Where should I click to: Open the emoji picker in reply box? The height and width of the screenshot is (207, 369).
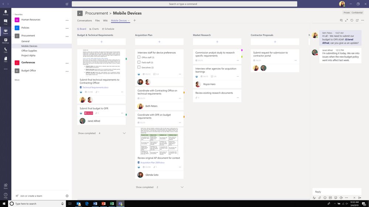[x=325, y=198]
